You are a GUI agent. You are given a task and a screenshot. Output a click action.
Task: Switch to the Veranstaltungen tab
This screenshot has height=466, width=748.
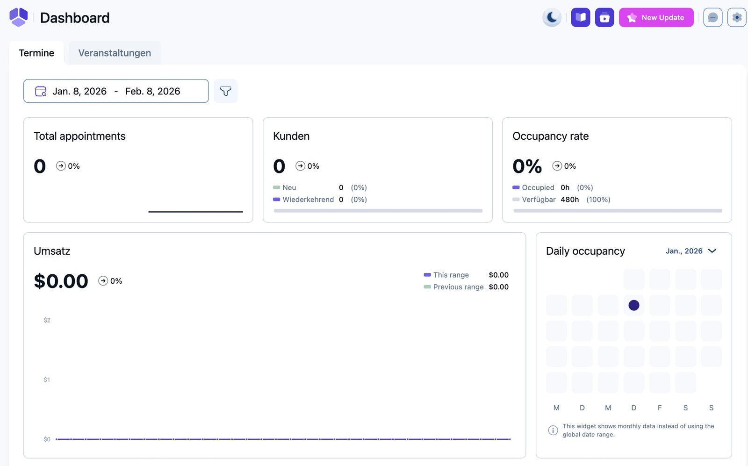[x=115, y=53]
